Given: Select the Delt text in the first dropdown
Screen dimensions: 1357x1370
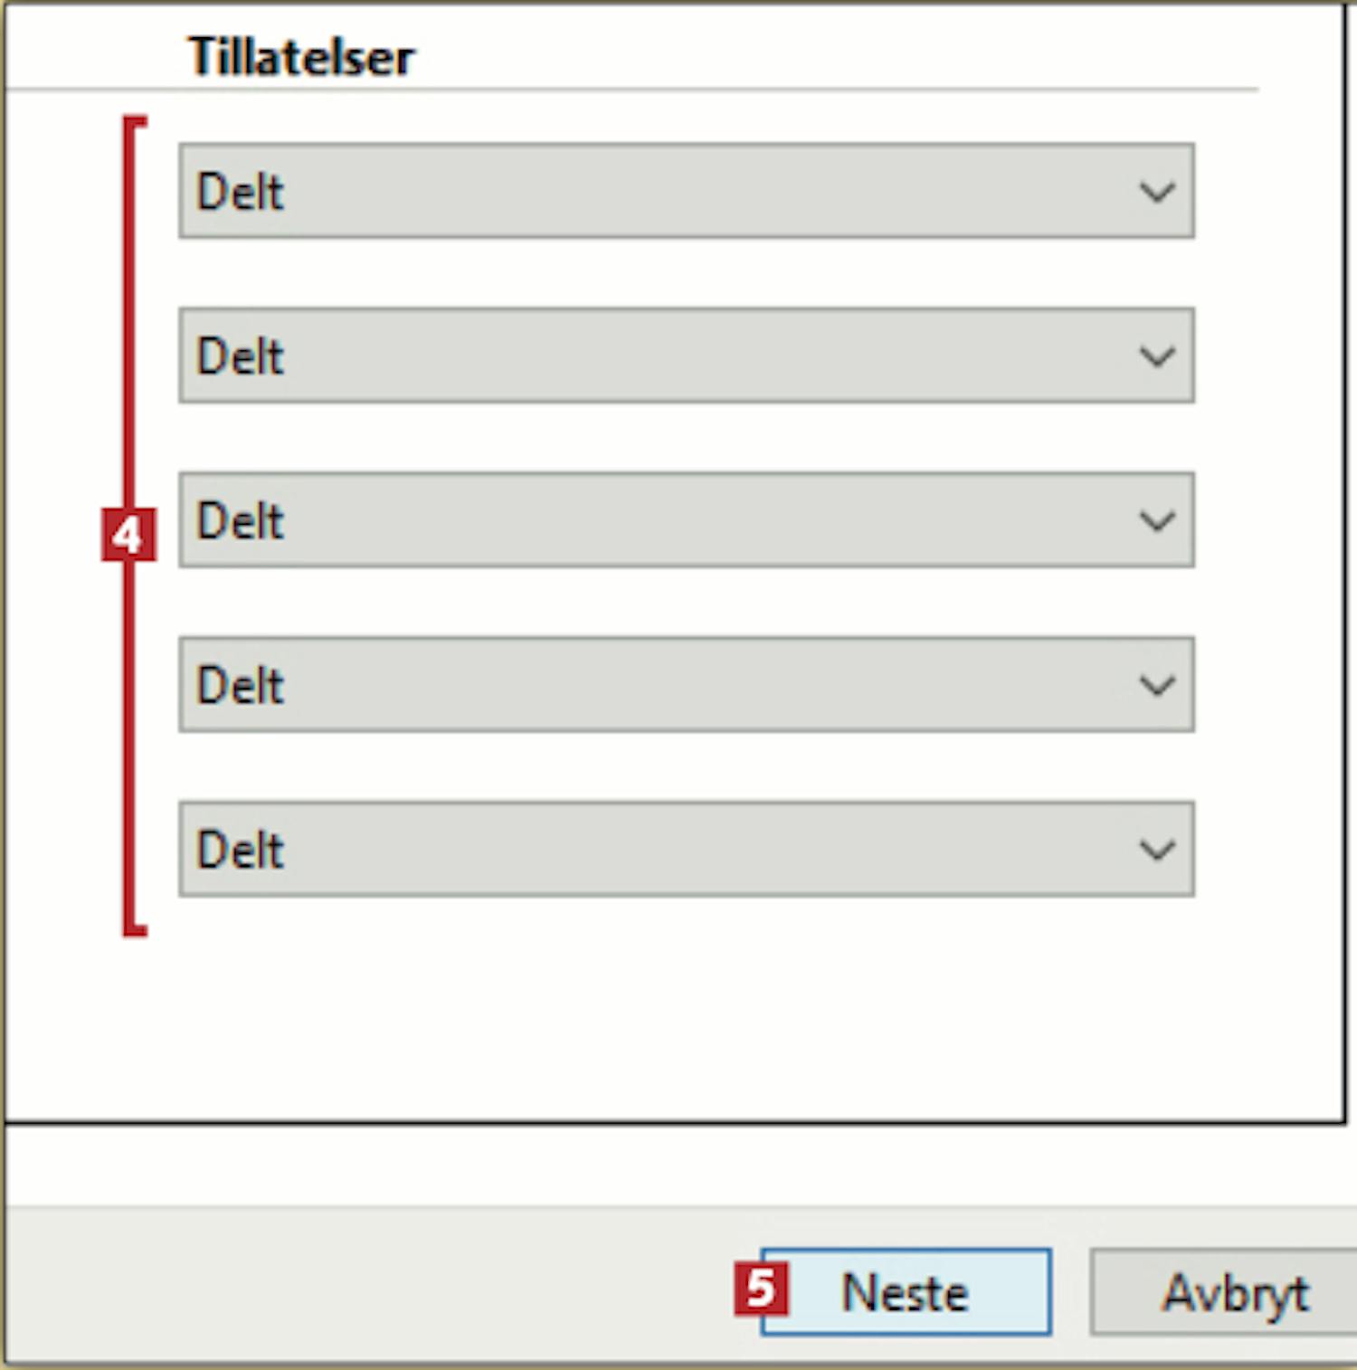Looking at the screenshot, I should coord(241,192).
